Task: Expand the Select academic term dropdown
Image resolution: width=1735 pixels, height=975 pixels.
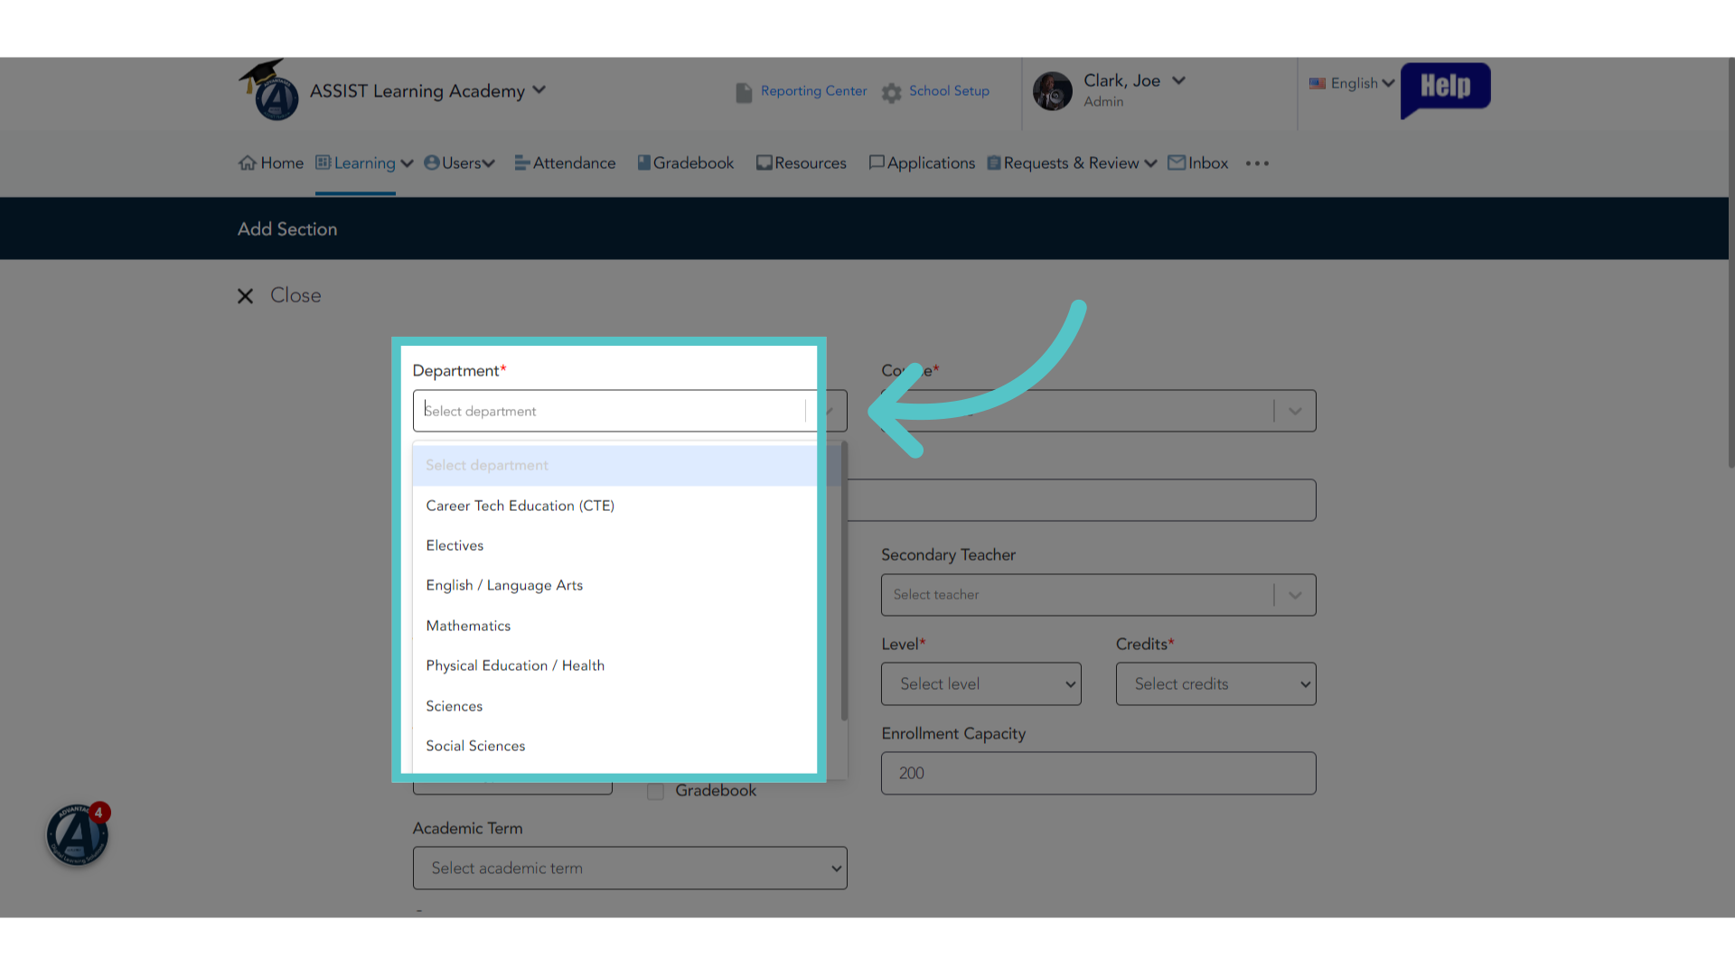Action: coord(630,868)
